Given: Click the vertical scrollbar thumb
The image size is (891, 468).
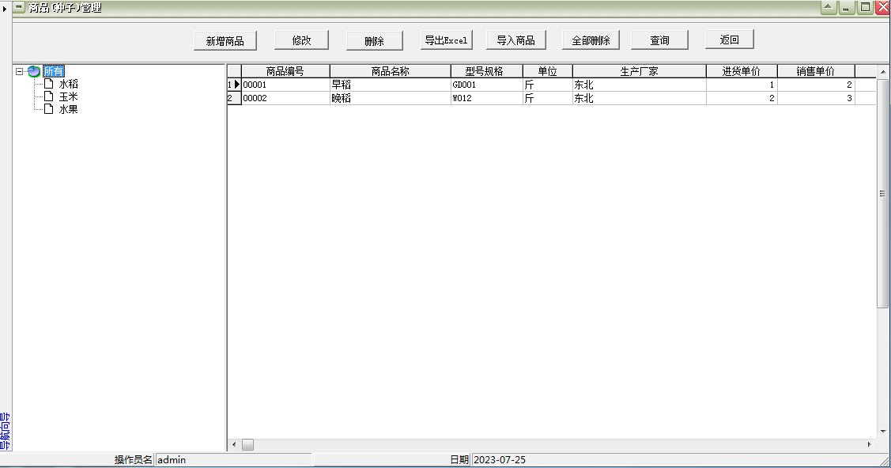Looking at the screenshot, I should pos(882,194).
